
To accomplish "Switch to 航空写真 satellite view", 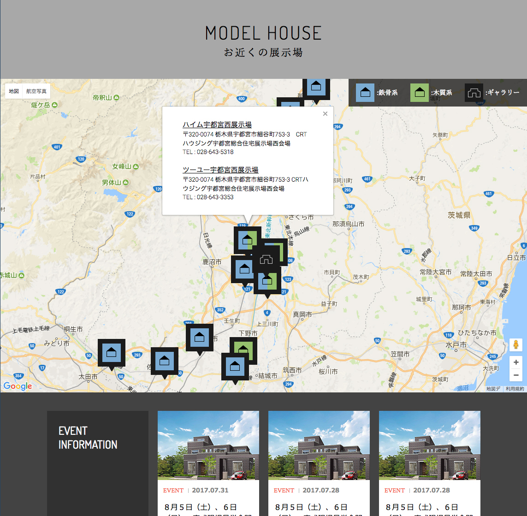I will (x=36, y=91).
